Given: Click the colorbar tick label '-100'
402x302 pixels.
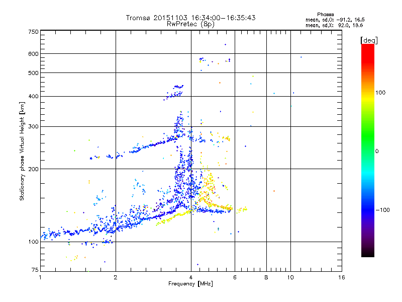Looking at the screenshot, I should click(x=382, y=210).
